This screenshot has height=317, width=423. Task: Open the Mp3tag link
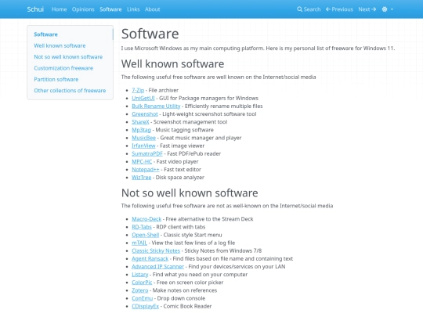tap(141, 130)
